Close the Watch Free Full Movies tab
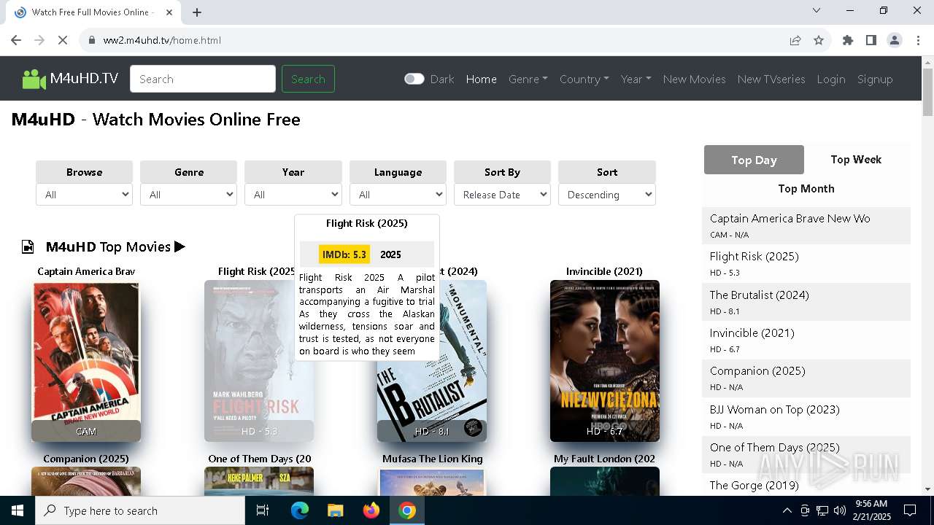This screenshot has height=525, width=934. 169,12
